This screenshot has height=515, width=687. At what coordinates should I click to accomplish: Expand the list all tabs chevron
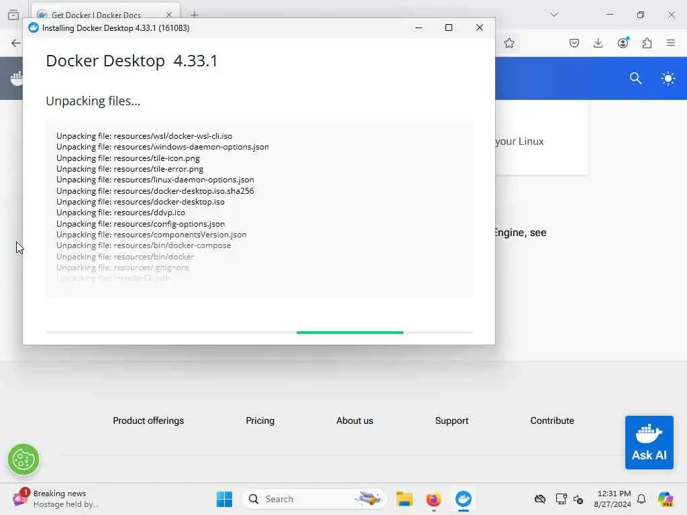click(554, 15)
